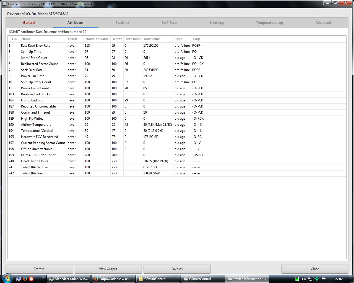
Task: Select the Power-On Time row
Action: pyautogui.click(x=177, y=76)
